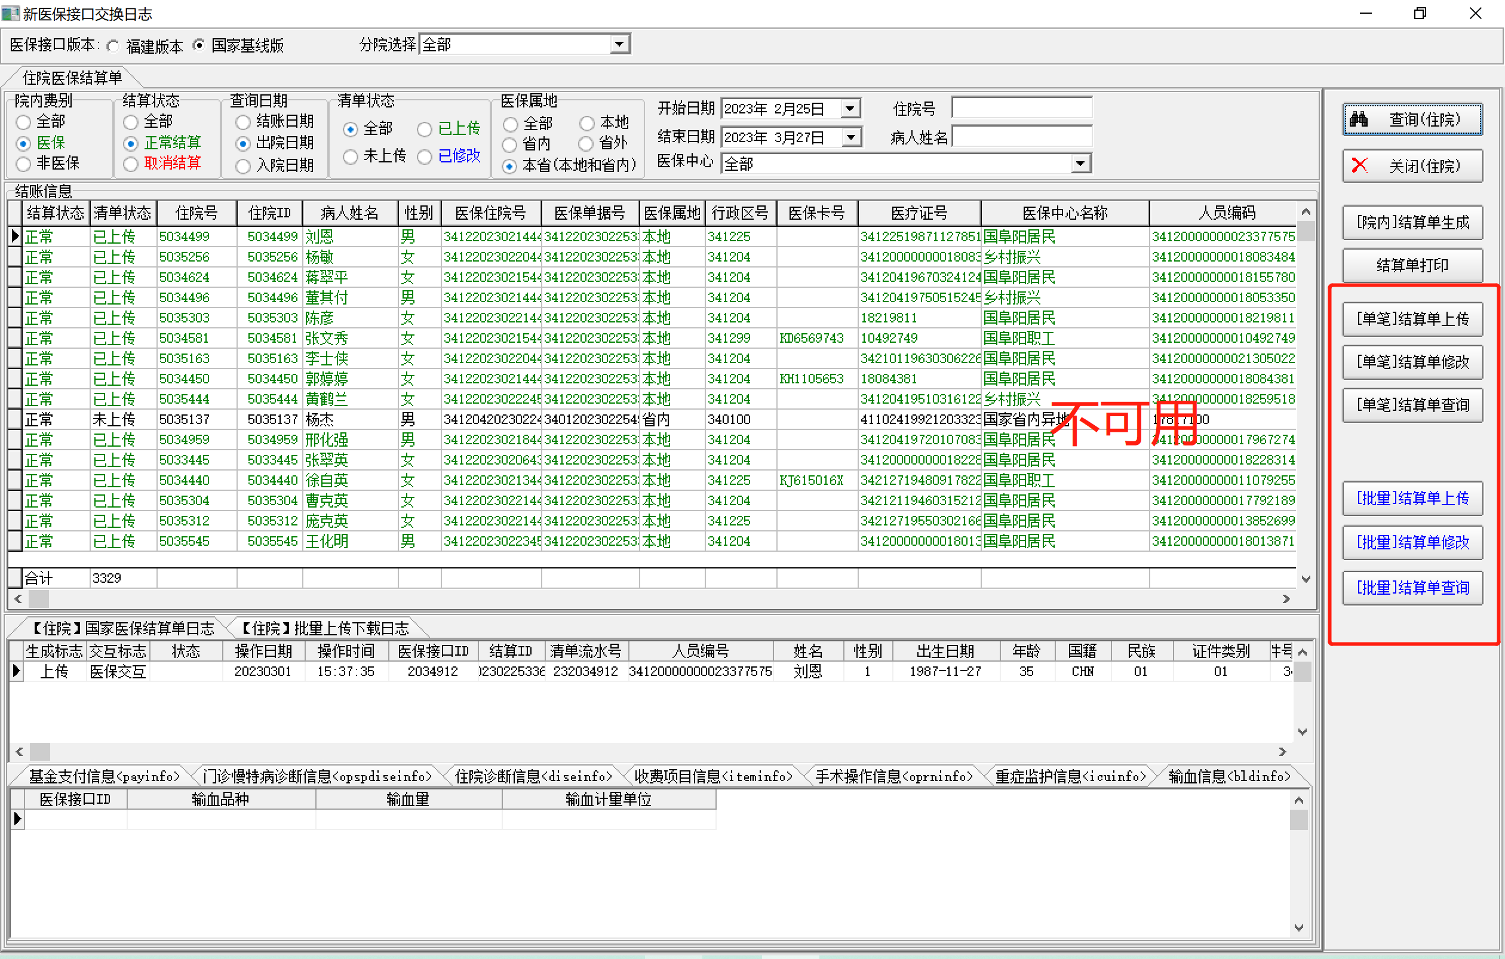
Task: Expand the 开始日期 date picker
Action: click(x=849, y=109)
